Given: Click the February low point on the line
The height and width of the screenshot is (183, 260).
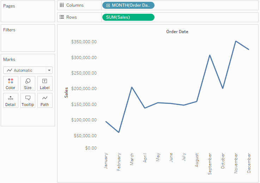Looking at the screenshot, I should pyautogui.click(x=119, y=132).
